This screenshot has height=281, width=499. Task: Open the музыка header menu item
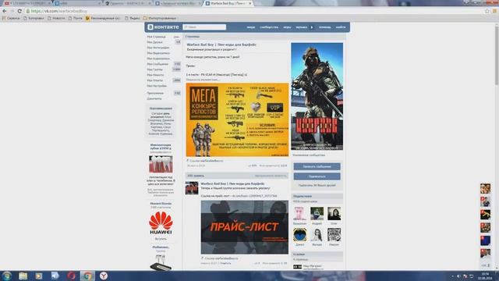click(x=302, y=27)
